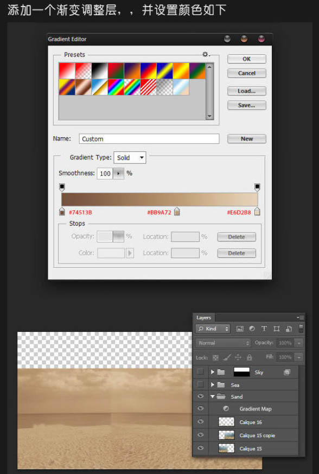Click the Gradient Map adjustment icon

(x=226, y=409)
